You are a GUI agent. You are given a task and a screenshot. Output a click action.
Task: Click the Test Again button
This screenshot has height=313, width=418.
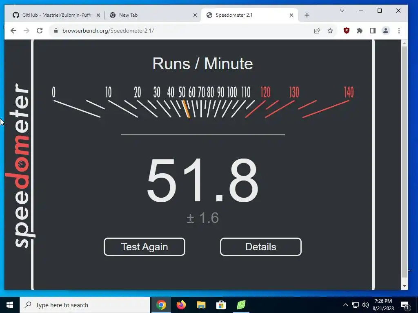click(144, 247)
